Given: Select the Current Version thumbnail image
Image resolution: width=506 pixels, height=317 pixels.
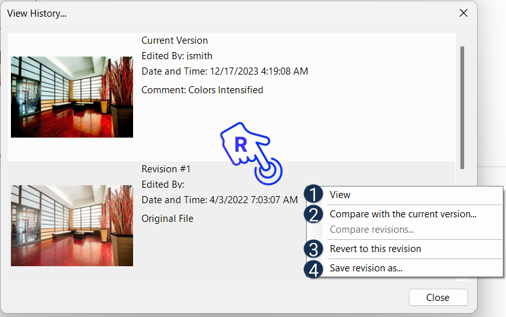Looking at the screenshot, I should [72, 96].
